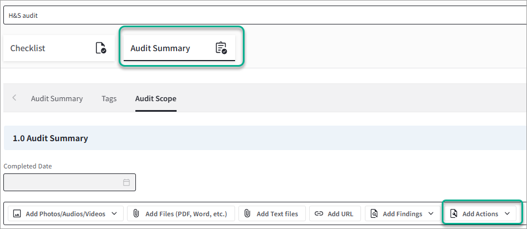The image size is (527, 229).
Task: Click the document icon on Add Actions
Action: pos(453,213)
